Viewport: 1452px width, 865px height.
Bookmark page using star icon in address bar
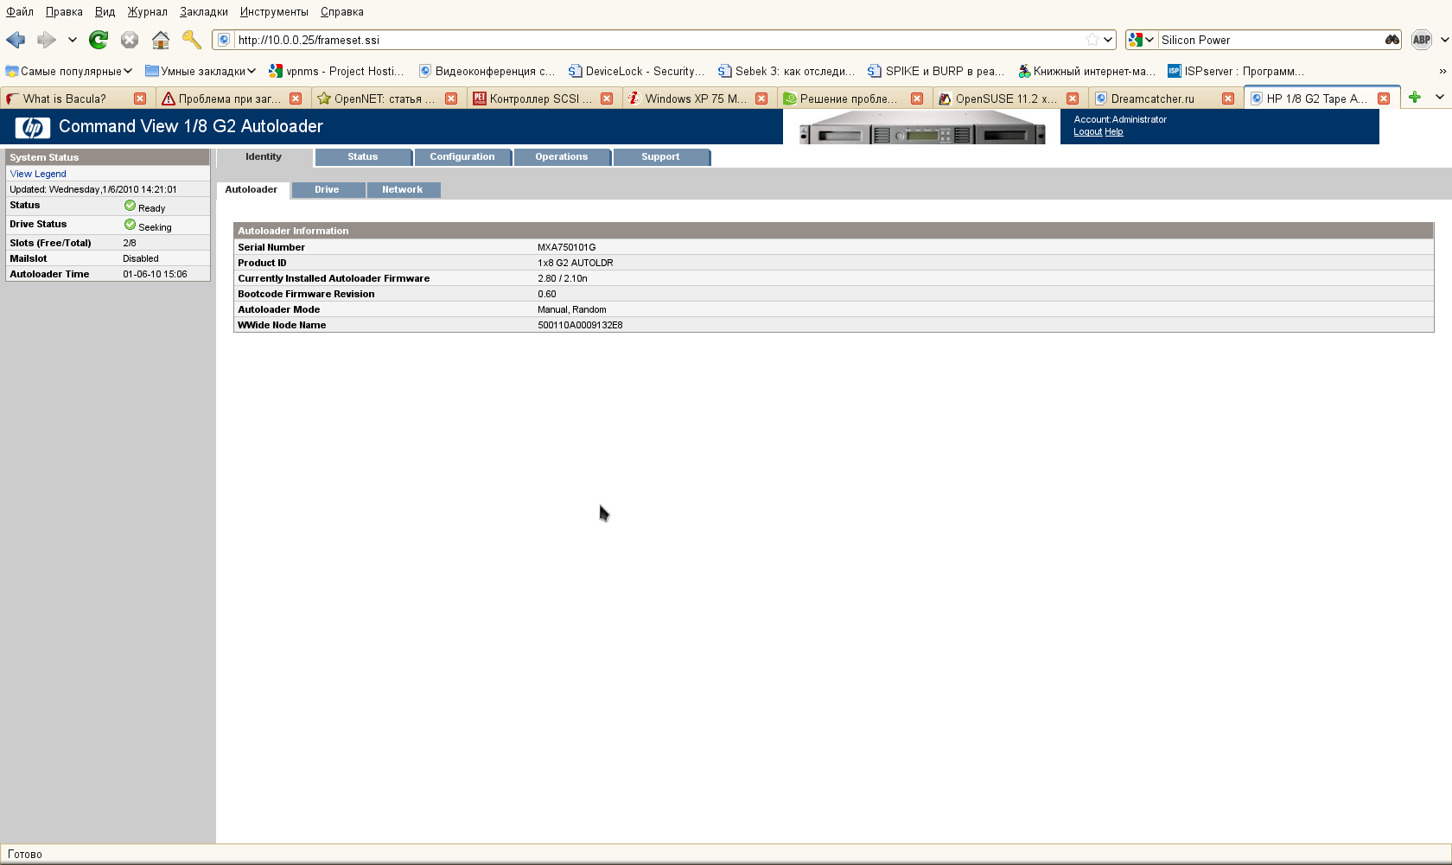[1092, 40]
